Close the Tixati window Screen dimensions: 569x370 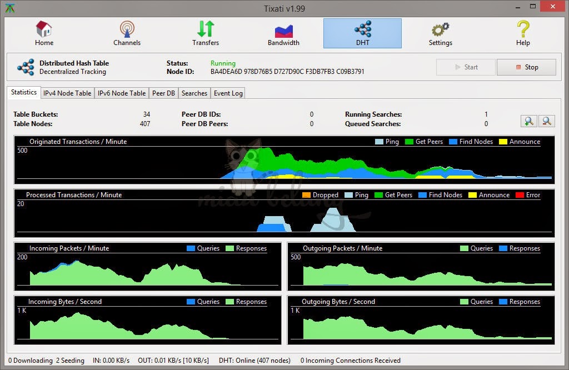point(553,6)
